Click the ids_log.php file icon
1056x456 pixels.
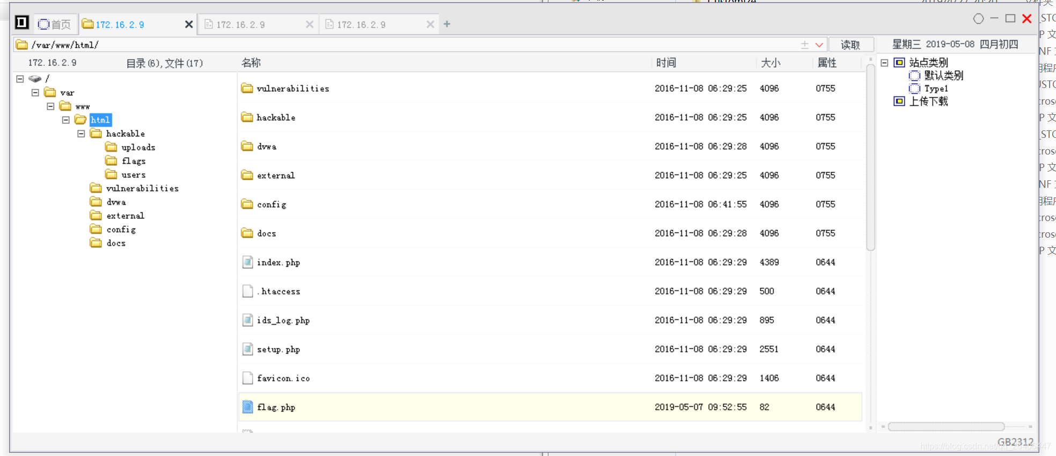[x=247, y=320]
